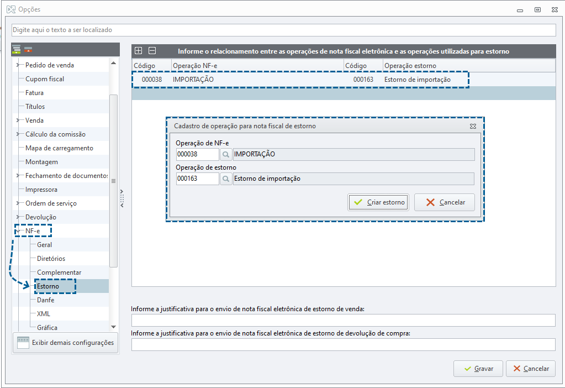This screenshot has width=565, height=388.
Task: Expand Fechamento de documentos node
Action: click(18, 176)
